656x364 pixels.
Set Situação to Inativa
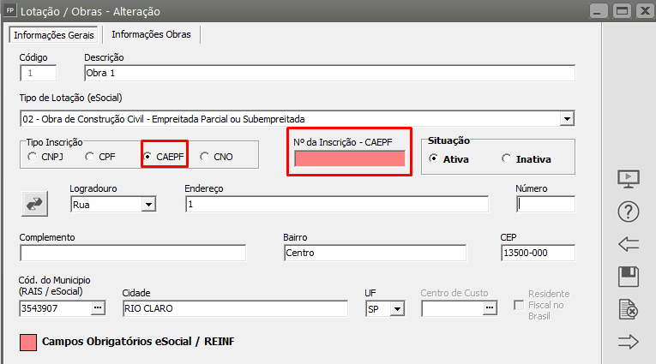pyautogui.click(x=507, y=159)
